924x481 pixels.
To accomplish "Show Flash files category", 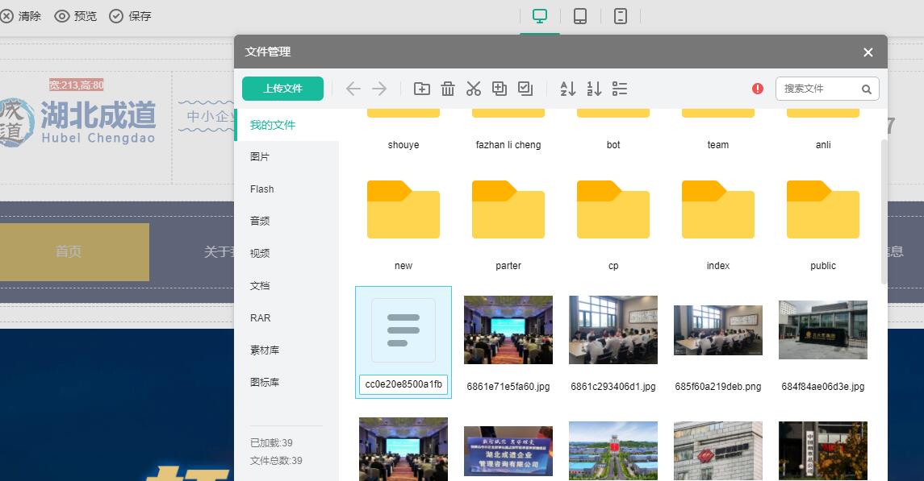I will point(287,189).
